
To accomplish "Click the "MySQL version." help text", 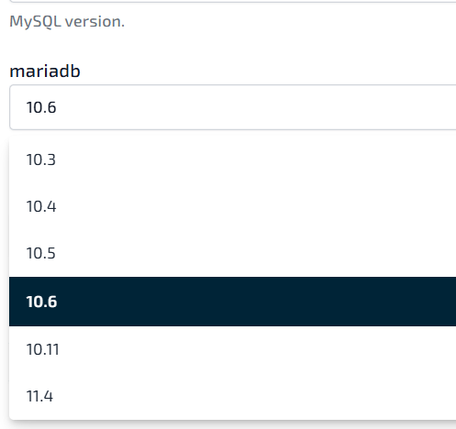I will click(x=67, y=22).
